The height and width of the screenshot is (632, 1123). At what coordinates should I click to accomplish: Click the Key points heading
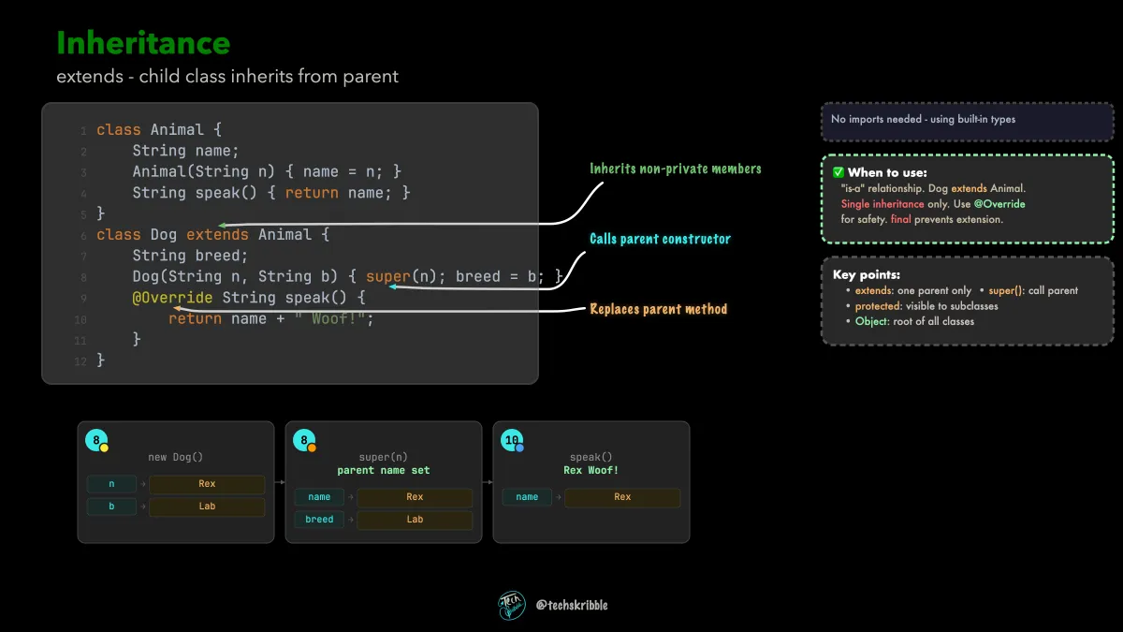(x=867, y=275)
